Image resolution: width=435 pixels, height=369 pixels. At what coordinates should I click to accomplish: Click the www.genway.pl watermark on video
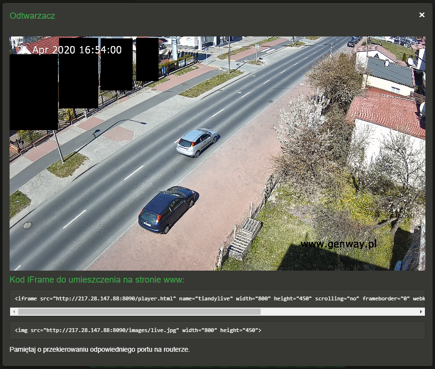click(338, 244)
